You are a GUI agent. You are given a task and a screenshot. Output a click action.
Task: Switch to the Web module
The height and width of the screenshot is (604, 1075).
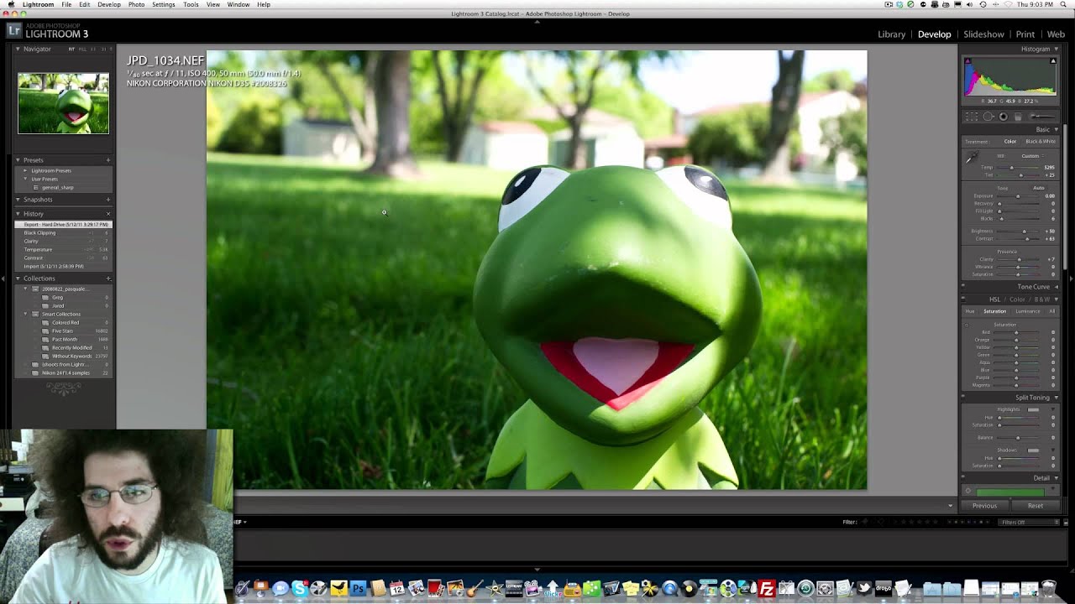coord(1056,34)
